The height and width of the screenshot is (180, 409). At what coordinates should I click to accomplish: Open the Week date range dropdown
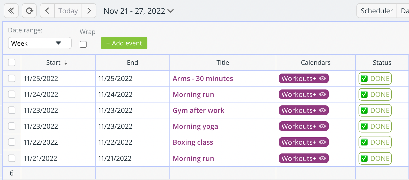tap(40, 43)
